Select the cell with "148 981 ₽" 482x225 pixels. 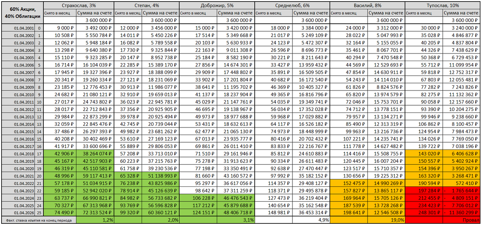(x=274, y=212)
